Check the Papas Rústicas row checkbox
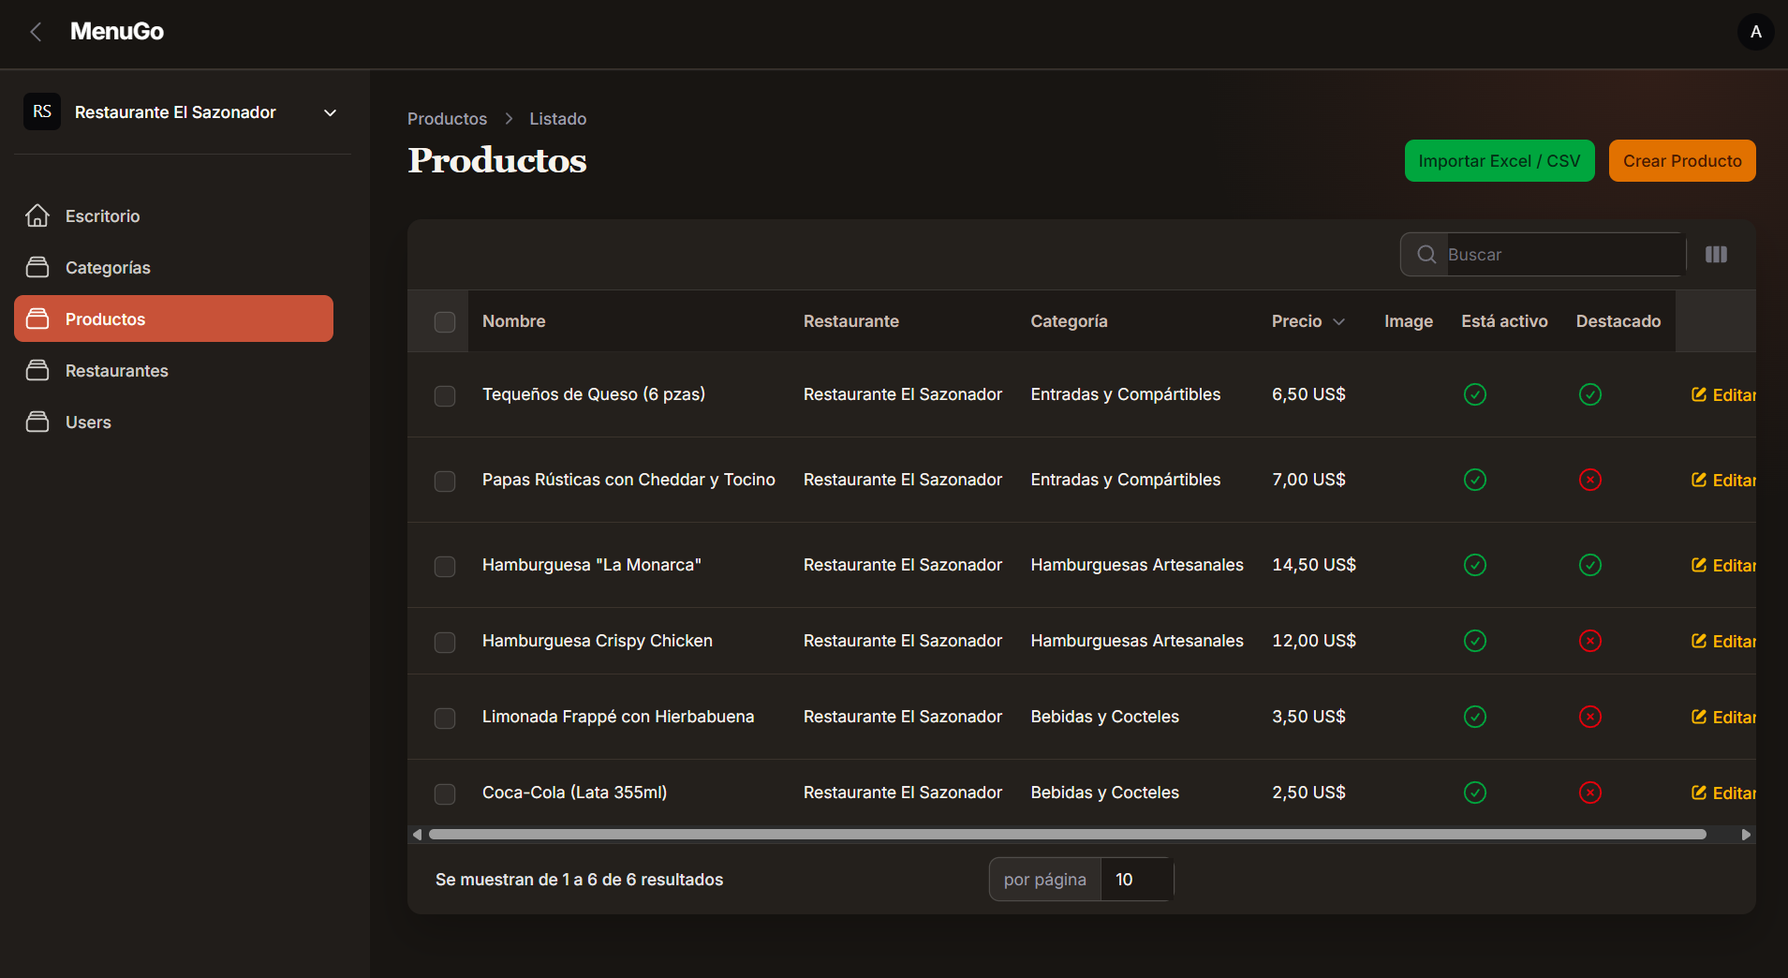 [445, 482]
